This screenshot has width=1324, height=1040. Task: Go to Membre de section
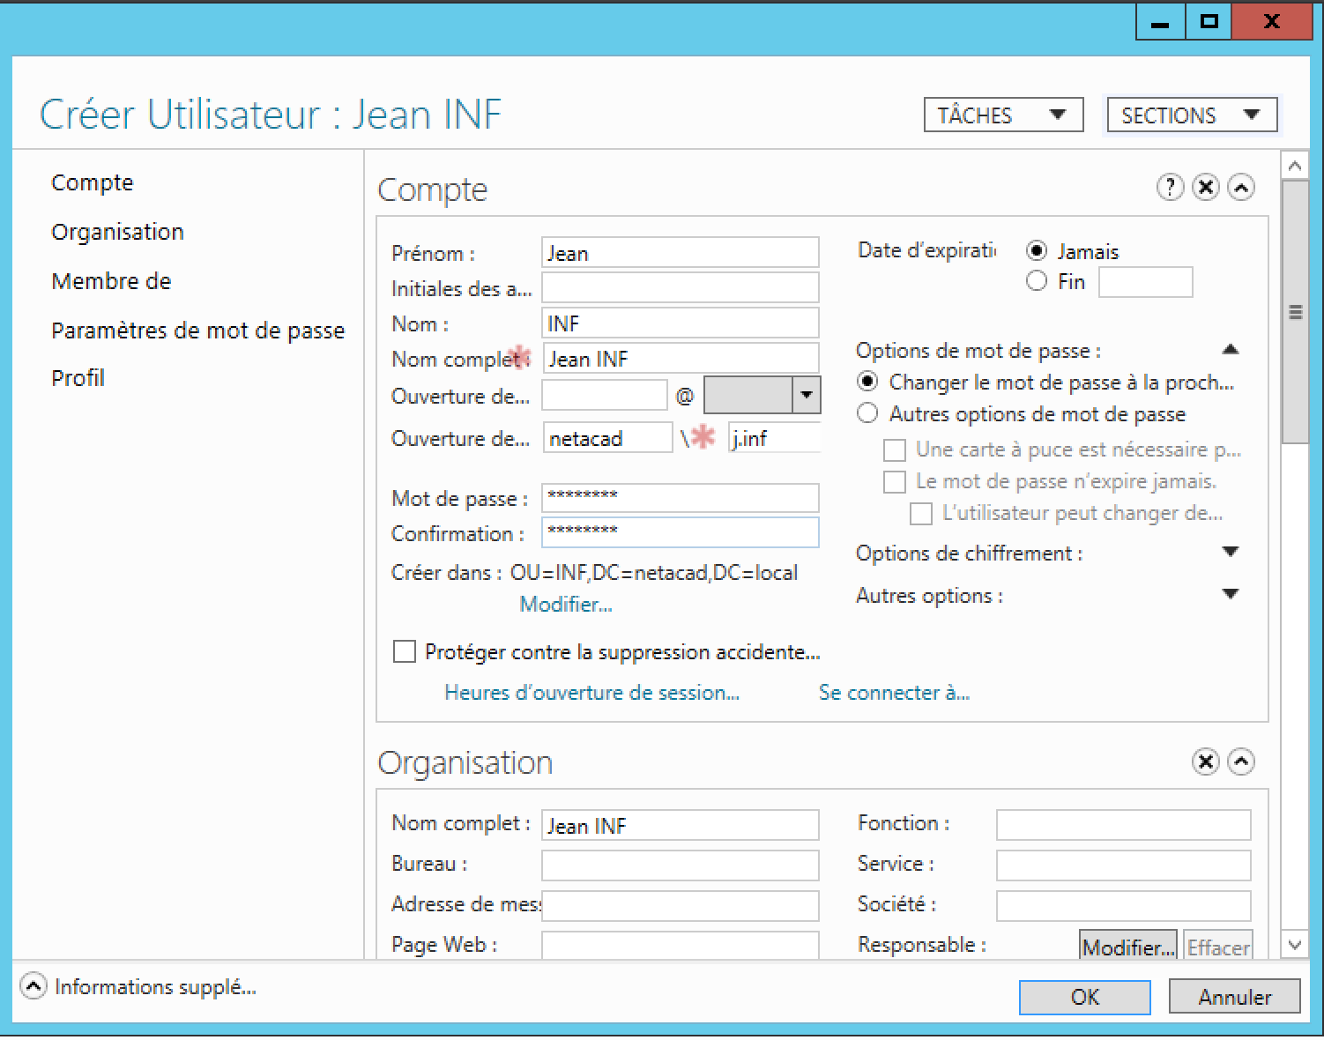pyautogui.click(x=111, y=281)
